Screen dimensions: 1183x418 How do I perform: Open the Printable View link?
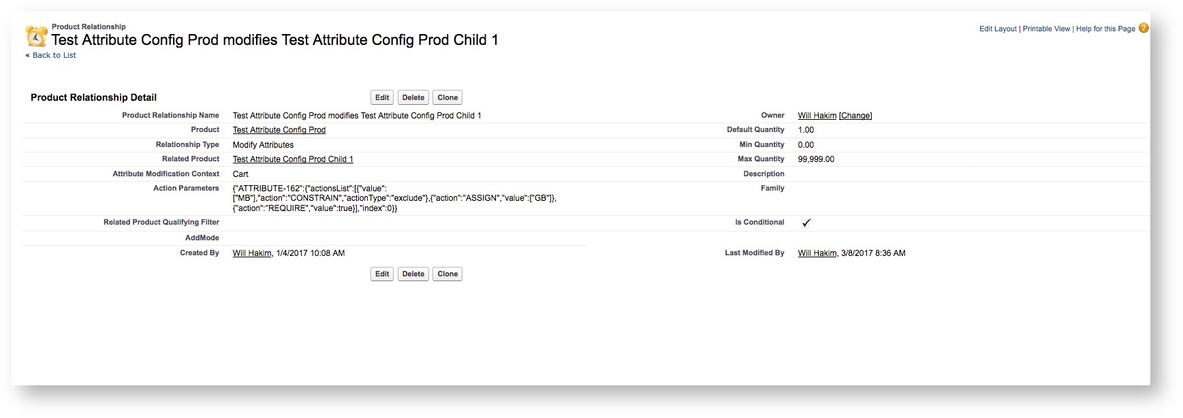[x=1046, y=29]
